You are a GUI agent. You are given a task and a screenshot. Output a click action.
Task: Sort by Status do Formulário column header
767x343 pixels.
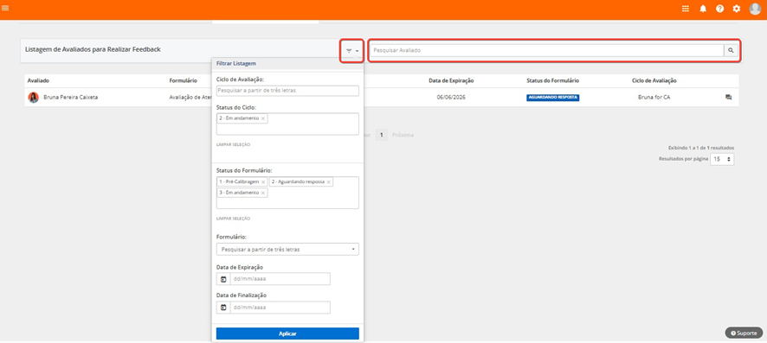click(553, 80)
